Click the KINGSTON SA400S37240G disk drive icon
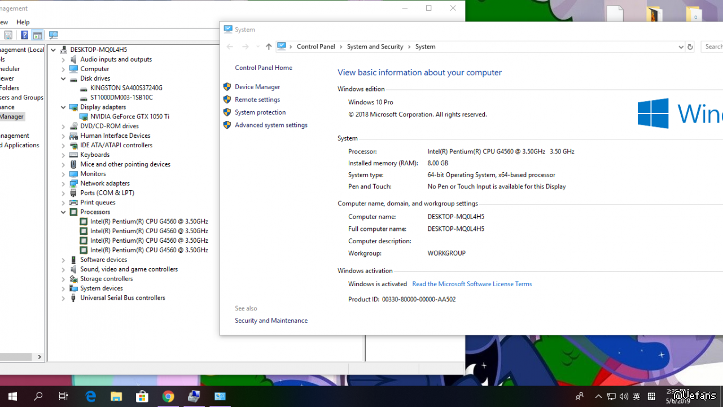 coord(84,88)
